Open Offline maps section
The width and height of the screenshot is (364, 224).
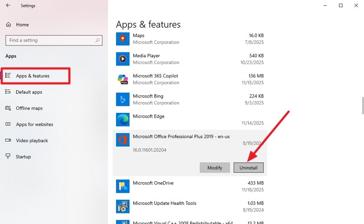click(29, 108)
